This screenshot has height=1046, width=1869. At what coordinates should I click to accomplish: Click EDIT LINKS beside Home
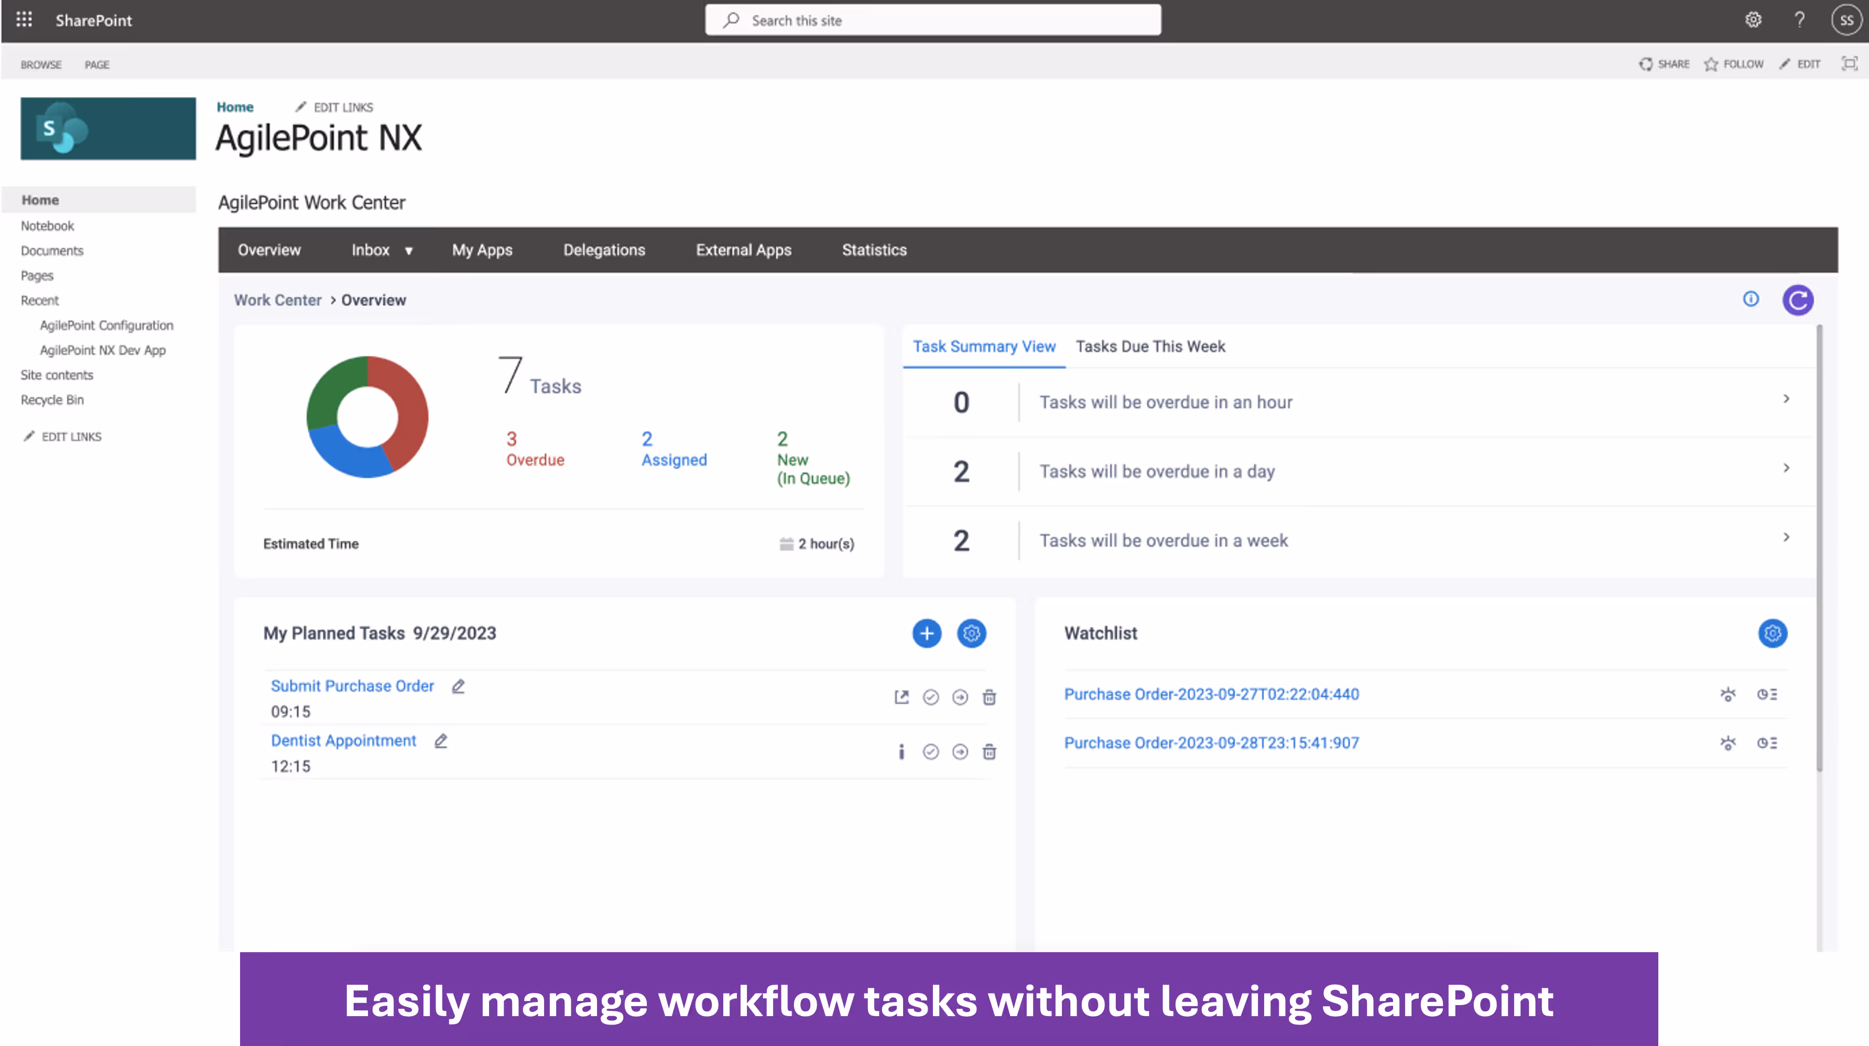pos(334,107)
